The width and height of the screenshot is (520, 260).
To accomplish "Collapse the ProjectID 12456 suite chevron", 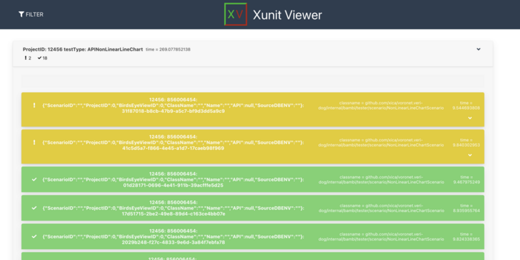I will (x=478, y=49).
